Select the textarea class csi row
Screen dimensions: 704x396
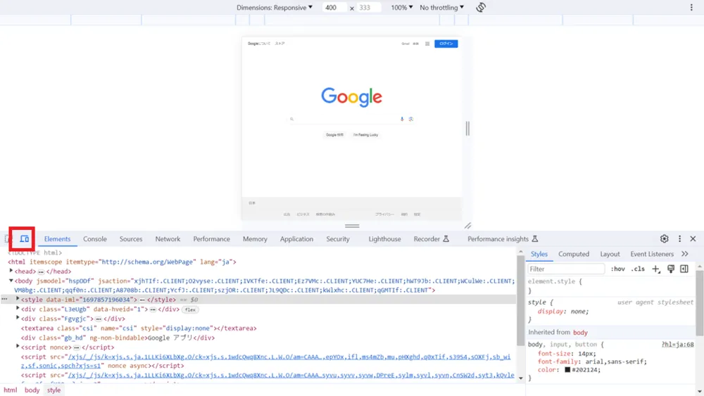click(x=138, y=328)
